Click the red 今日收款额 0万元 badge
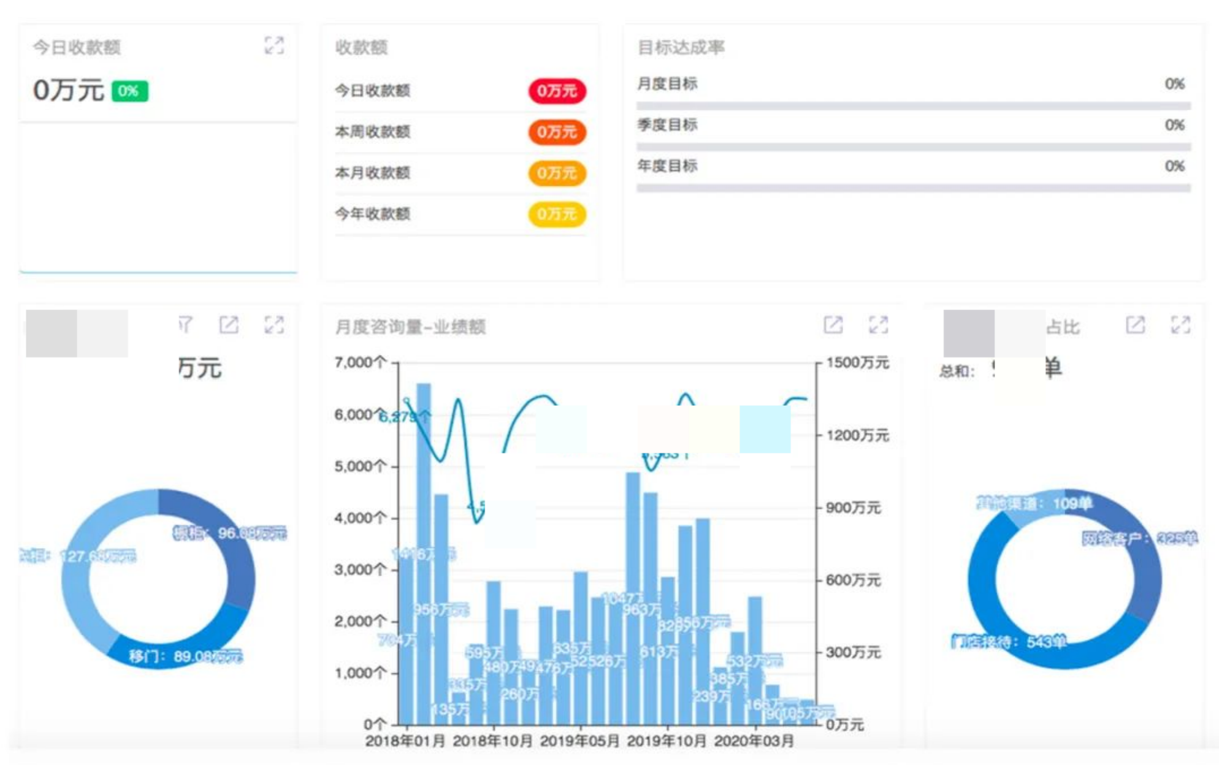The image size is (1219, 765). pyautogui.click(x=557, y=91)
